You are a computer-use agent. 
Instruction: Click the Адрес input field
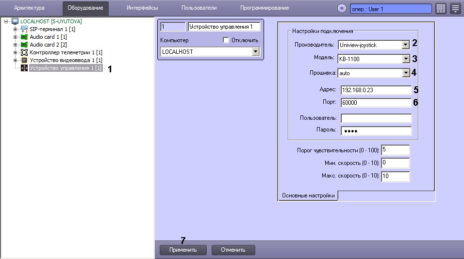click(x=376, y=90)
